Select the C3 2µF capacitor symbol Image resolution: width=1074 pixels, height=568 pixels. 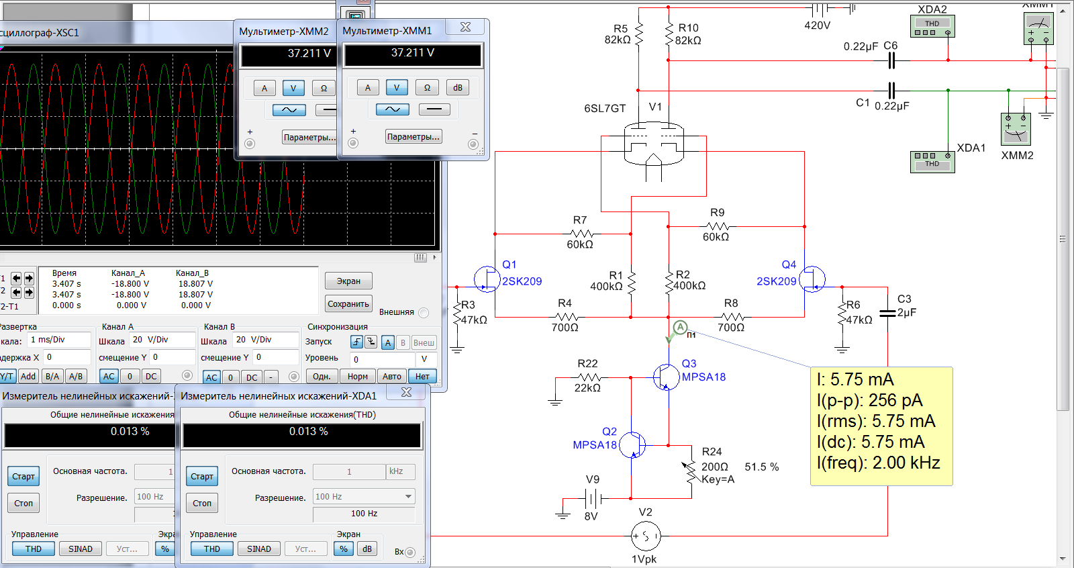(887, 312)
